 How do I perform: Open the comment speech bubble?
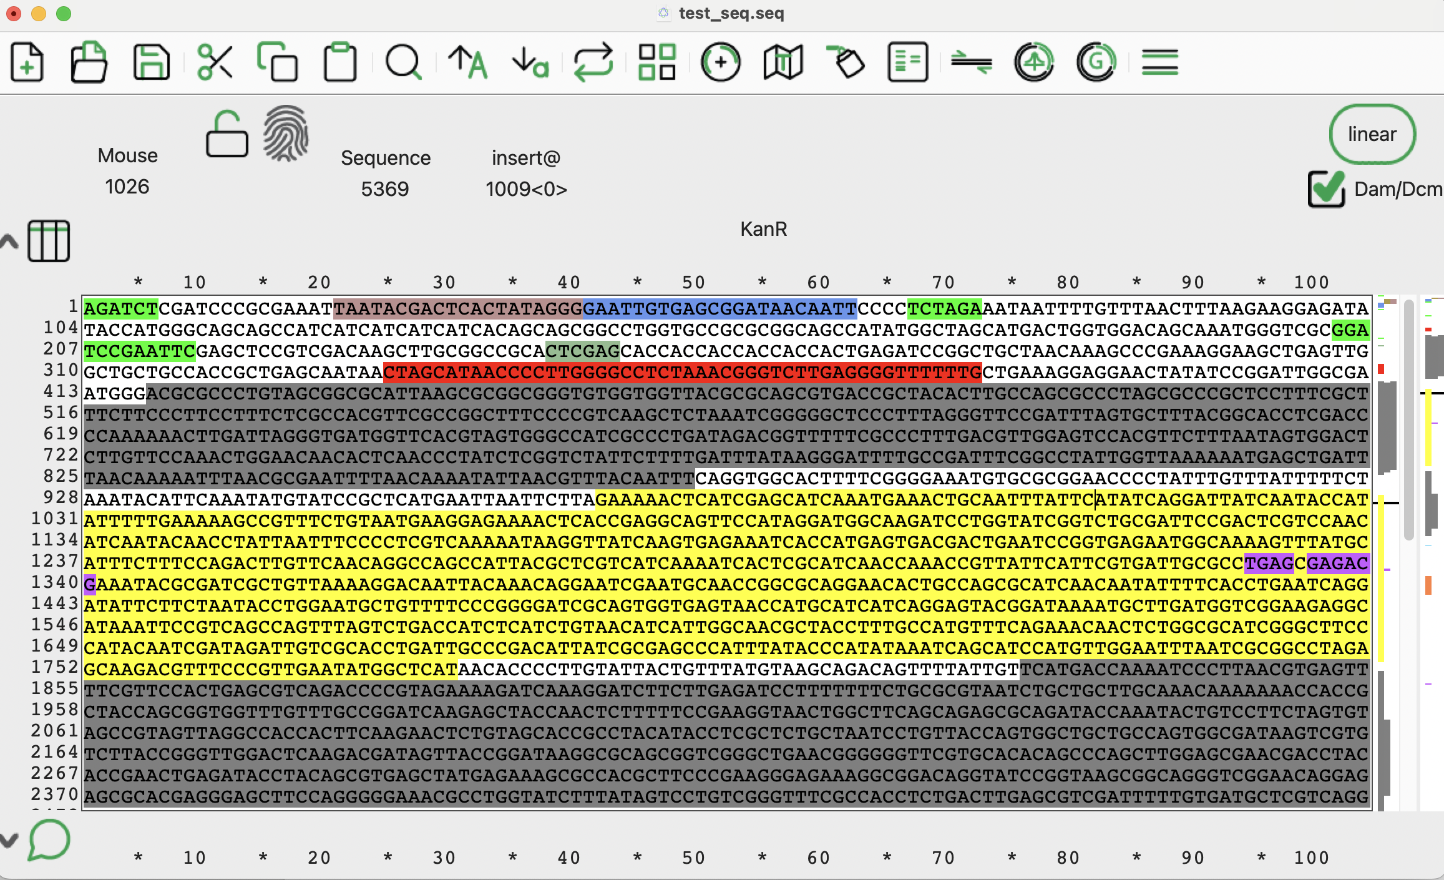49,840
